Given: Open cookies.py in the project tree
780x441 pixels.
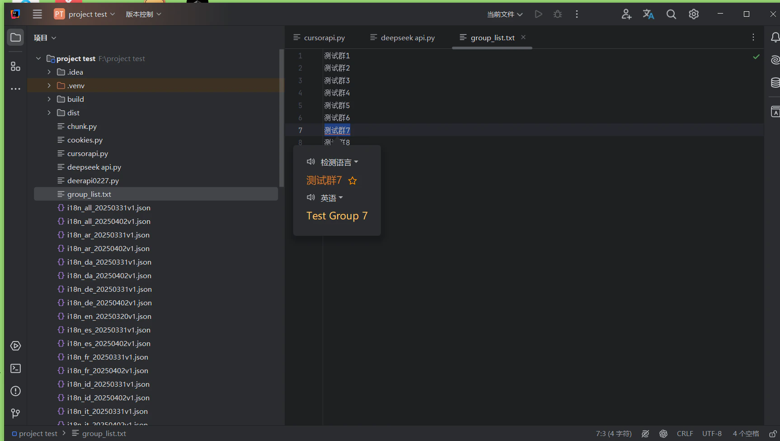Looking at the screenshot, I should click(85, 140).
